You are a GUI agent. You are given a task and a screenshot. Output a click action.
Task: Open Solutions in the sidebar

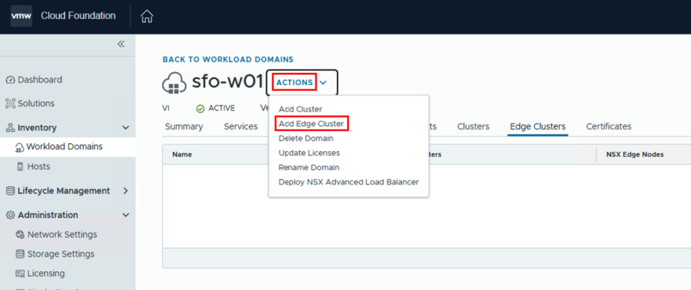pos(36,104)
